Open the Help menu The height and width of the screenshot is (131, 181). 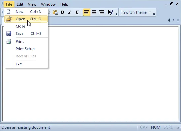click(64, 4)
